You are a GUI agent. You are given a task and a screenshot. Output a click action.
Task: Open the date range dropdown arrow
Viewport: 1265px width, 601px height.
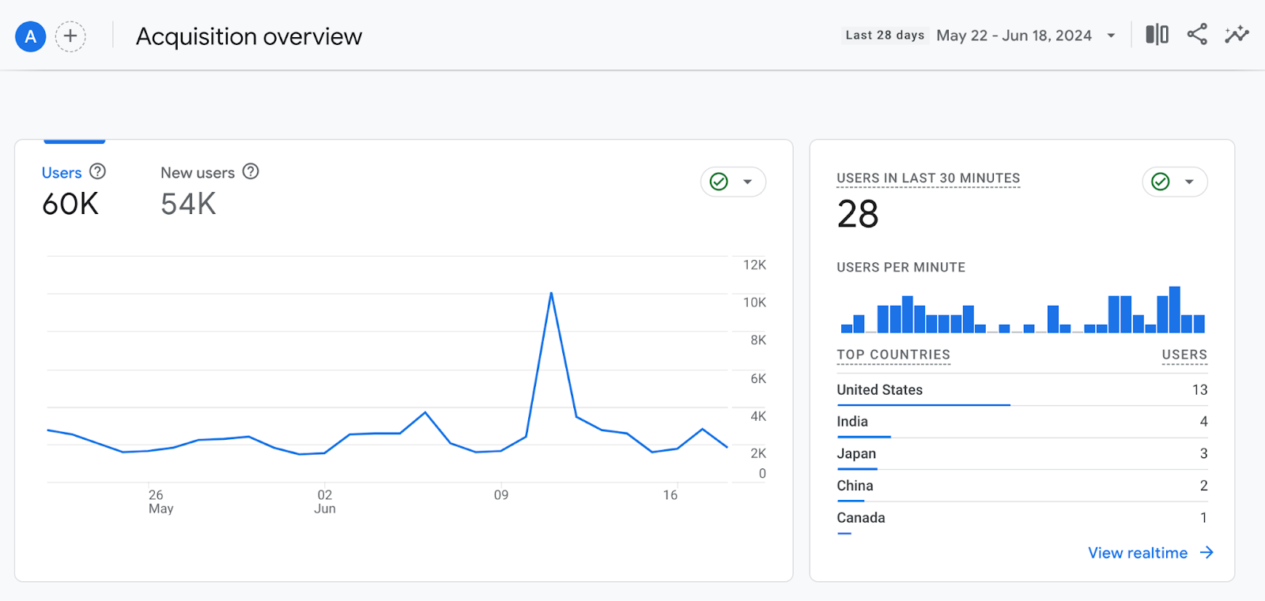tap(1111, 36)
